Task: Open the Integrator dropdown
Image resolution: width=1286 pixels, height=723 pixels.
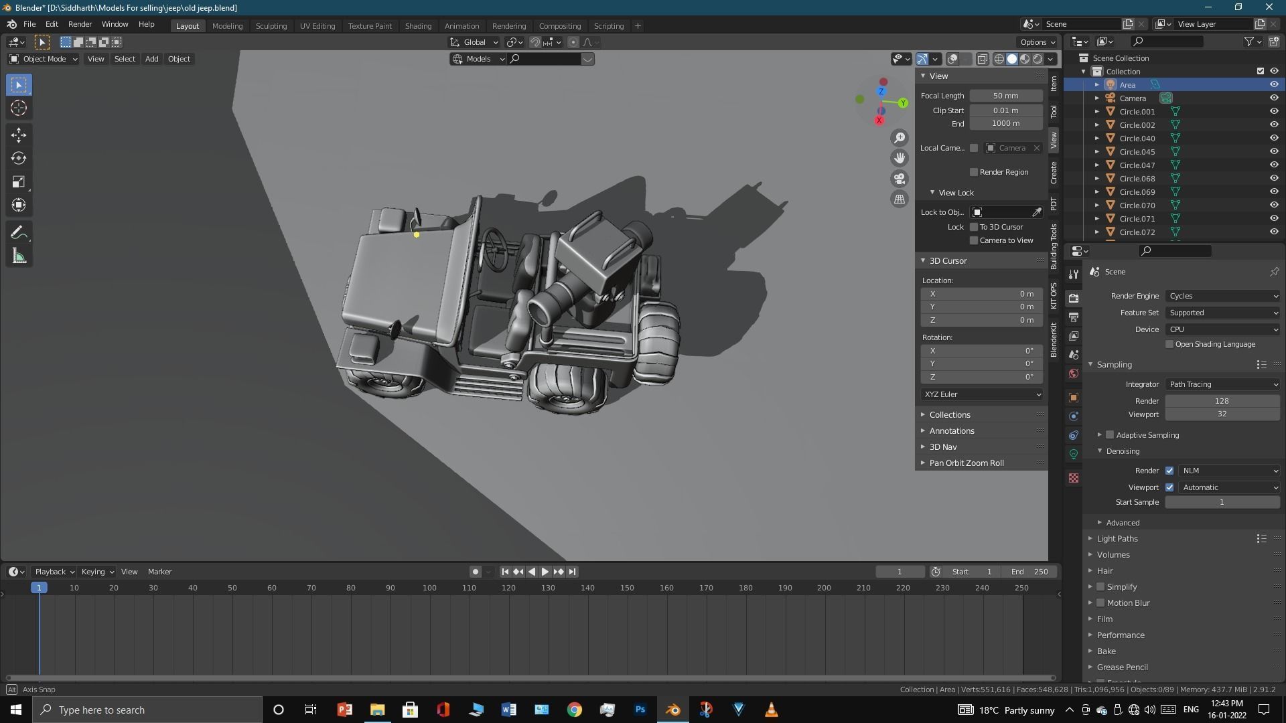Action: click(x=1222, y=384)
